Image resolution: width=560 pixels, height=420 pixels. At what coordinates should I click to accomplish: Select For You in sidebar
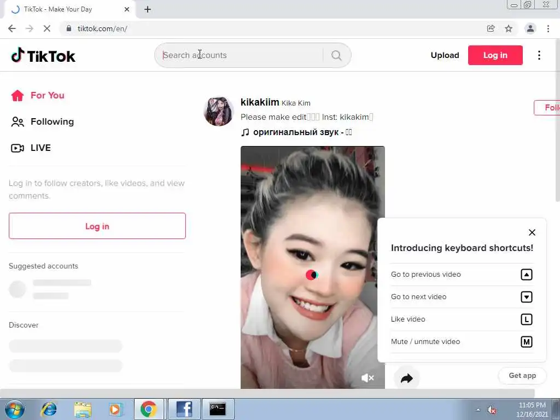click(x=47, y=95)
